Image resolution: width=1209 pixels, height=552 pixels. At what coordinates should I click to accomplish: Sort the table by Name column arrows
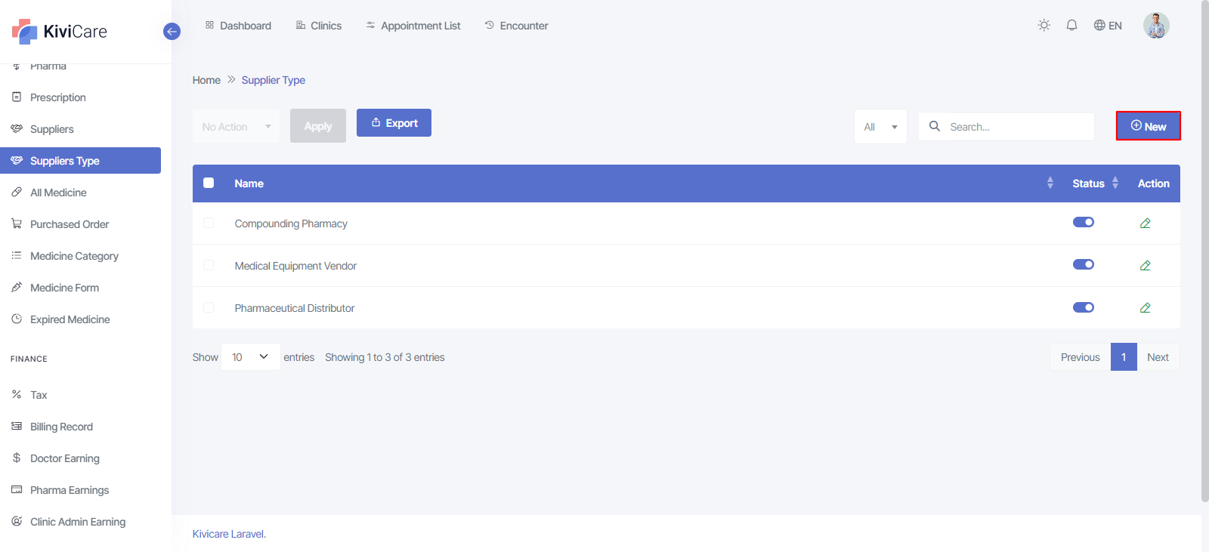(1050, 183)
